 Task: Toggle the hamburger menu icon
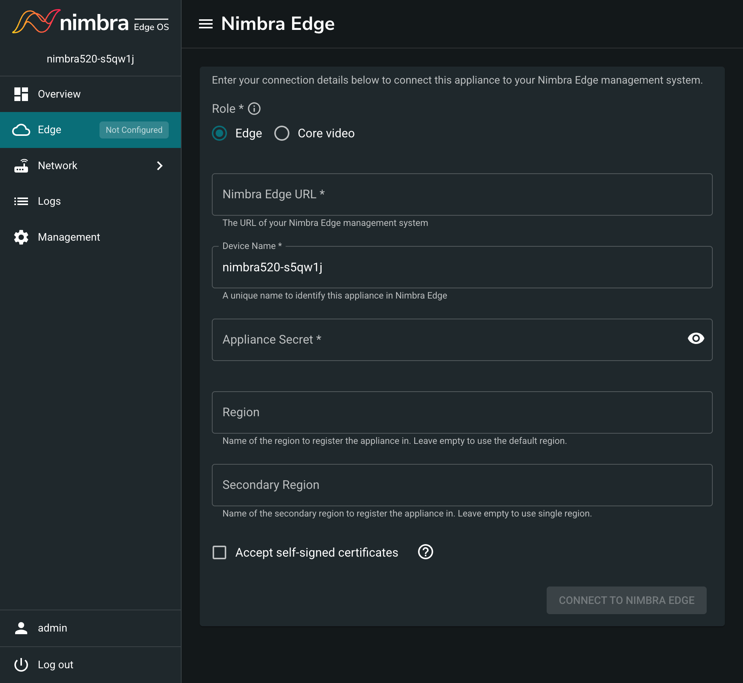(x=206, y=24)
